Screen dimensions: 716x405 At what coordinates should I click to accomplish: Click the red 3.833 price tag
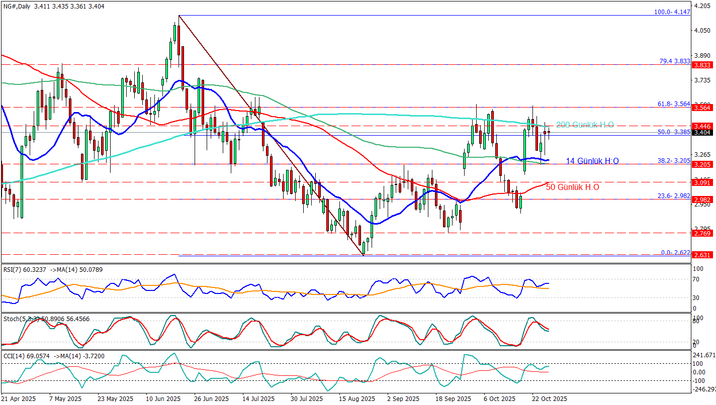(701, 65)
